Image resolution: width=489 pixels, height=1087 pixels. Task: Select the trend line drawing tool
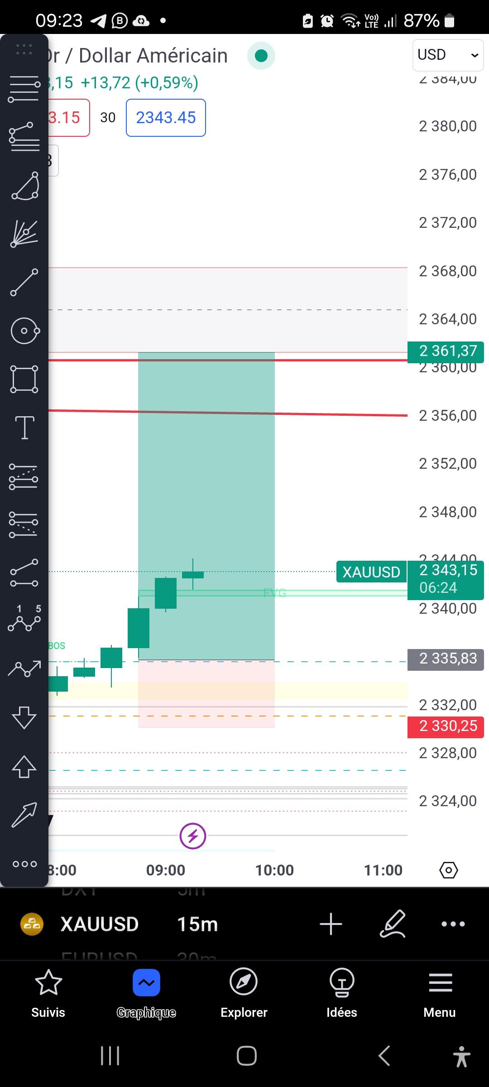pos(24,282)
